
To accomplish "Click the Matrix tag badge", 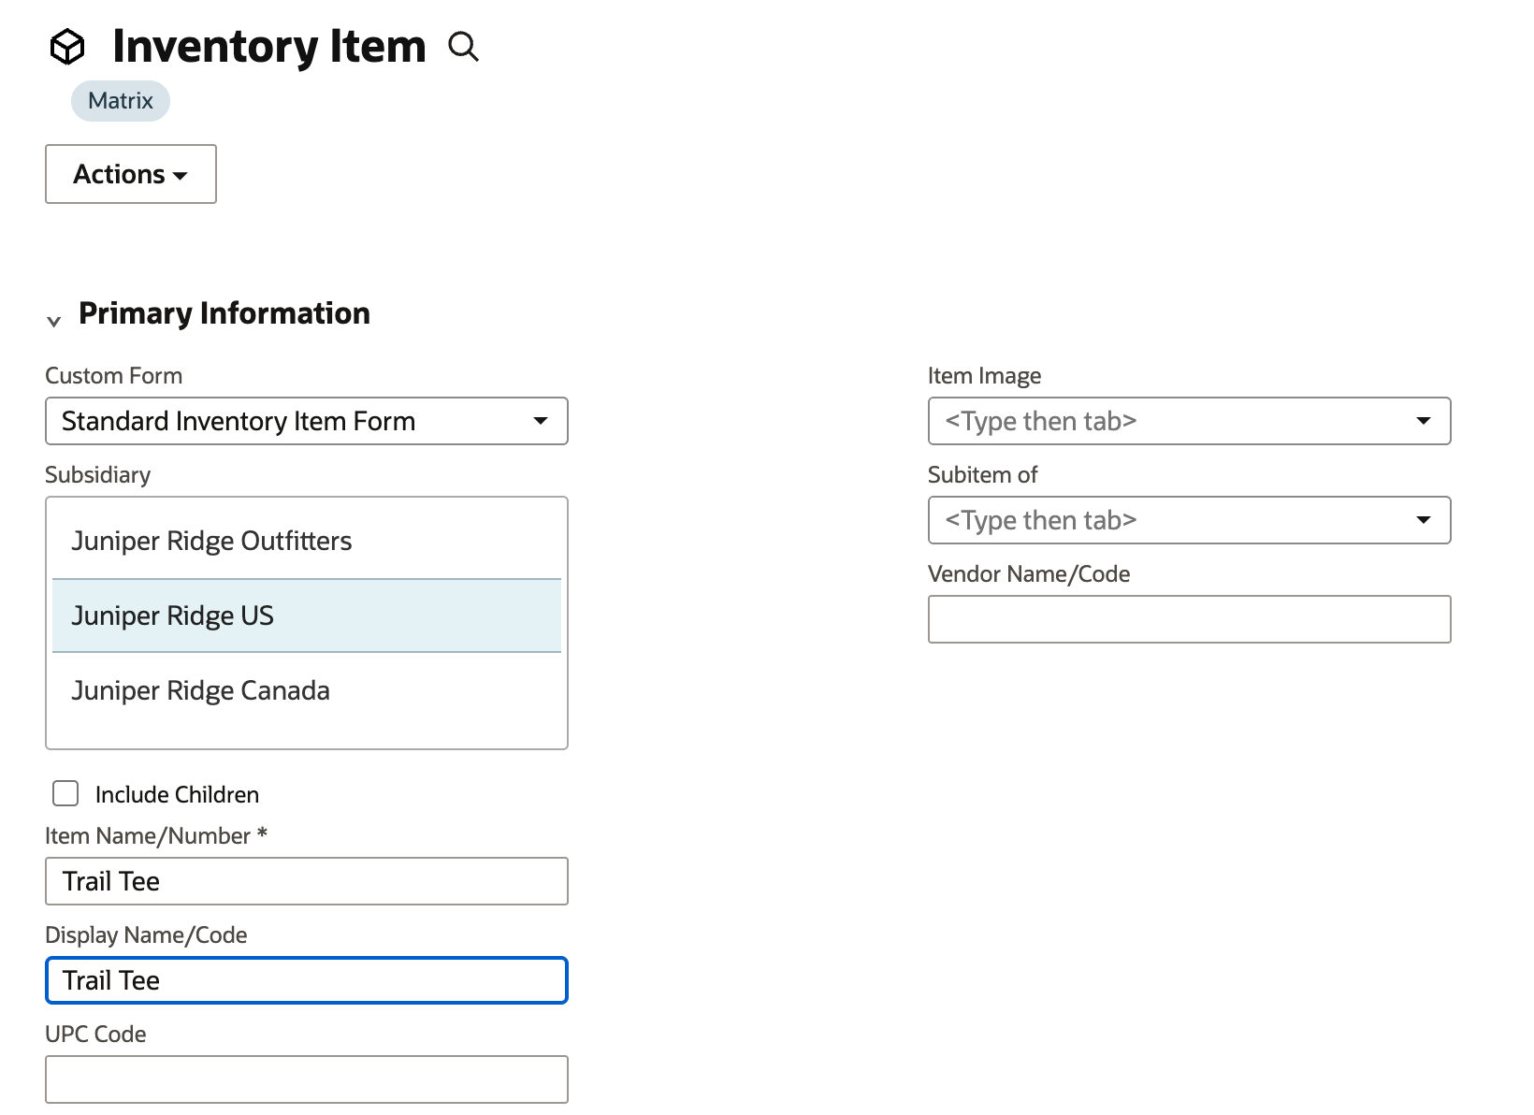I will pos(121,101).
